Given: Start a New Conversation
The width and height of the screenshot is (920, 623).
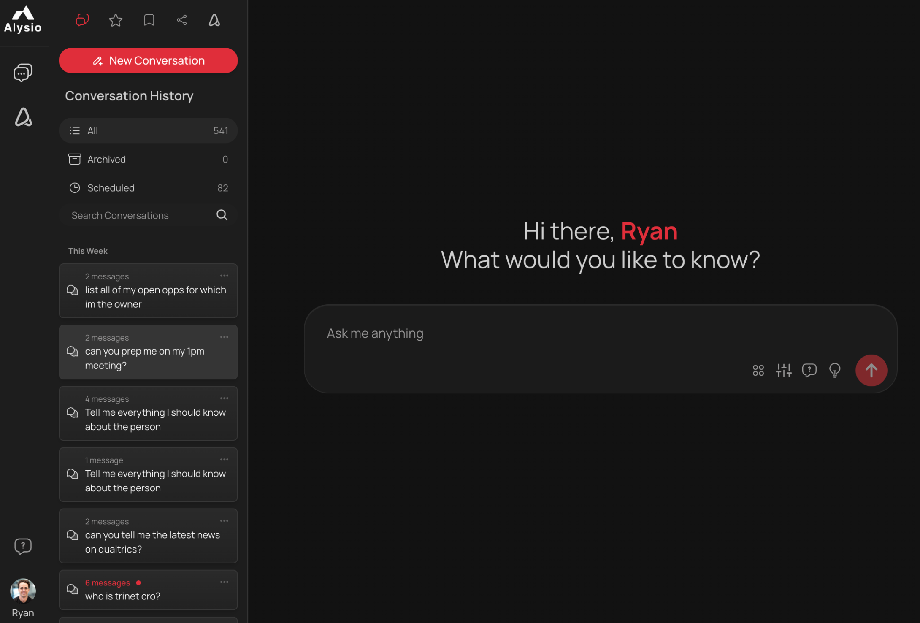Looking at the screenshot, I should coord(148,60).
